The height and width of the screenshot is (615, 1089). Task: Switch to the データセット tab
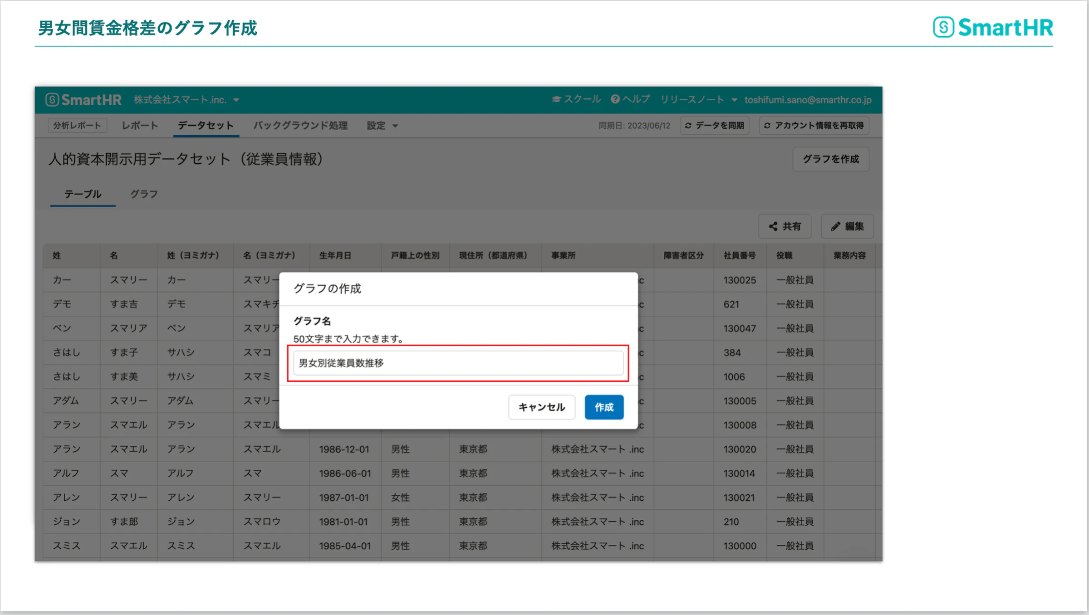pyautogui.click(x=206, y=126)
